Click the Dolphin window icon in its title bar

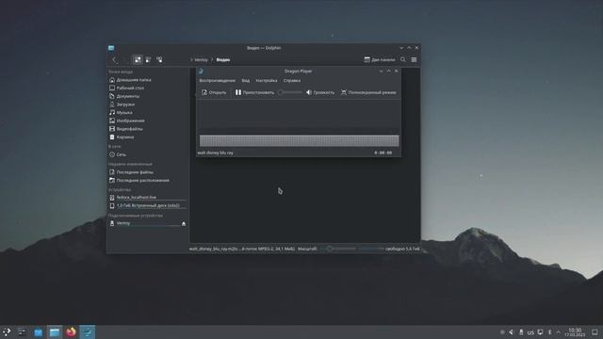click(x=111, y=48)
